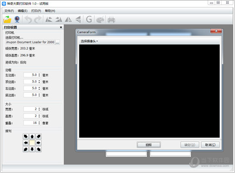Screen dimensions: 235x173
Task: Click the printer browse ellipsis button
Action: (x=57, y=42)
